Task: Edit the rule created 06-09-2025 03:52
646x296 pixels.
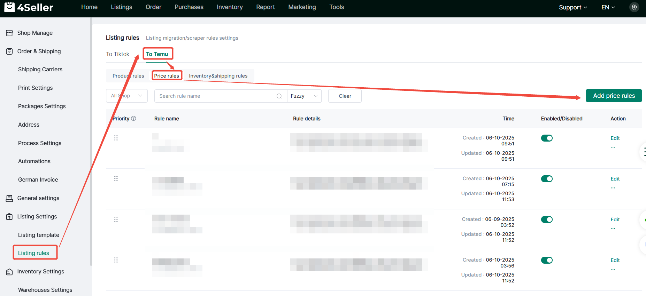Action: [x=615, y=219]
